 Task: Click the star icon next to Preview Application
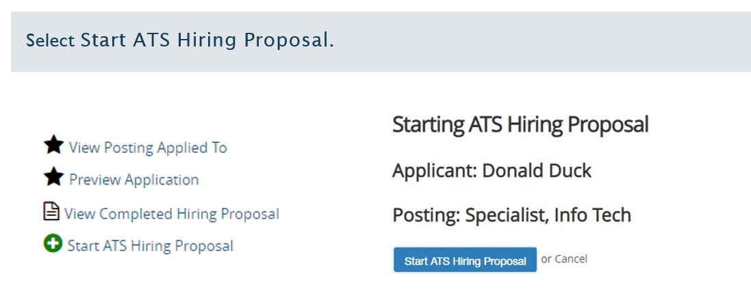(x=53, y=178)
